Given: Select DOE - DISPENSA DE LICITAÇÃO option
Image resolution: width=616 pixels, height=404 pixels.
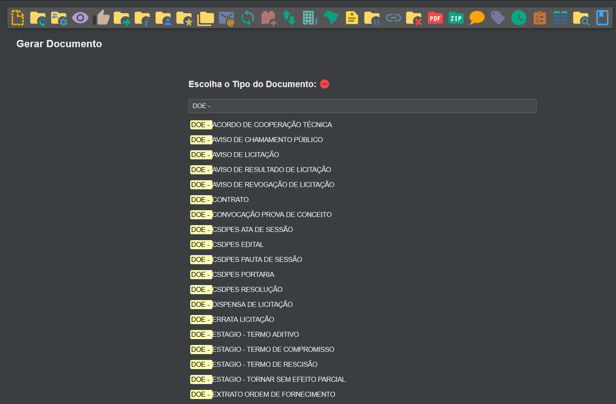Looking at the screenshot, I should (x=241, y=305).
